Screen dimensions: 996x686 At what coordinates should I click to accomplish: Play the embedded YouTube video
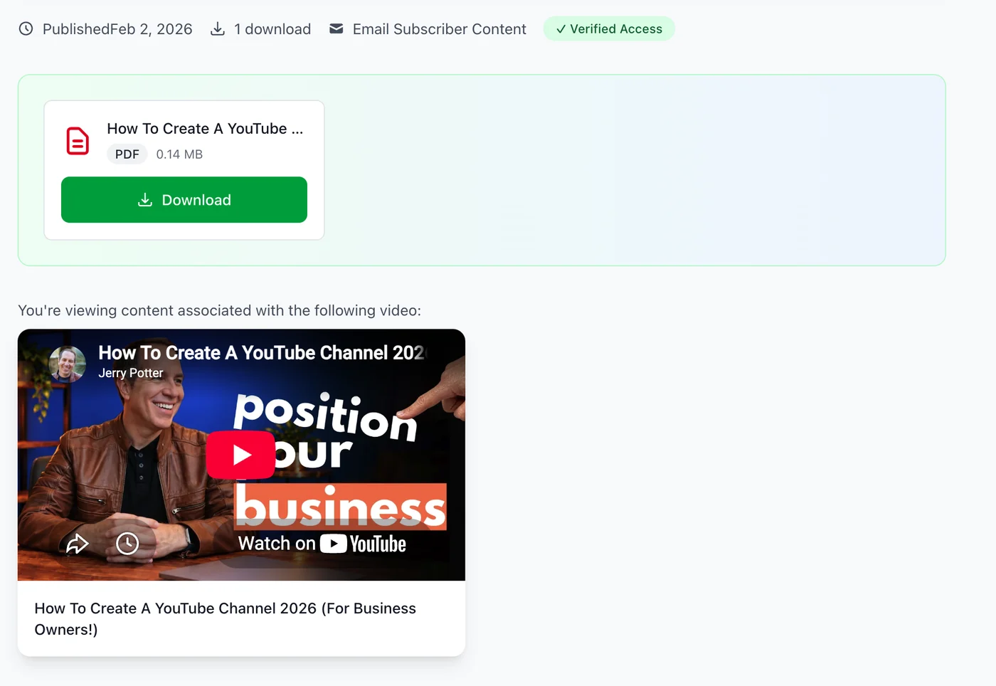point(240,455)
